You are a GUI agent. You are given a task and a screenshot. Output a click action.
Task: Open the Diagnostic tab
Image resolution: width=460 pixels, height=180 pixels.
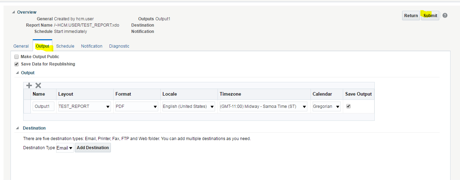(119, 46)
